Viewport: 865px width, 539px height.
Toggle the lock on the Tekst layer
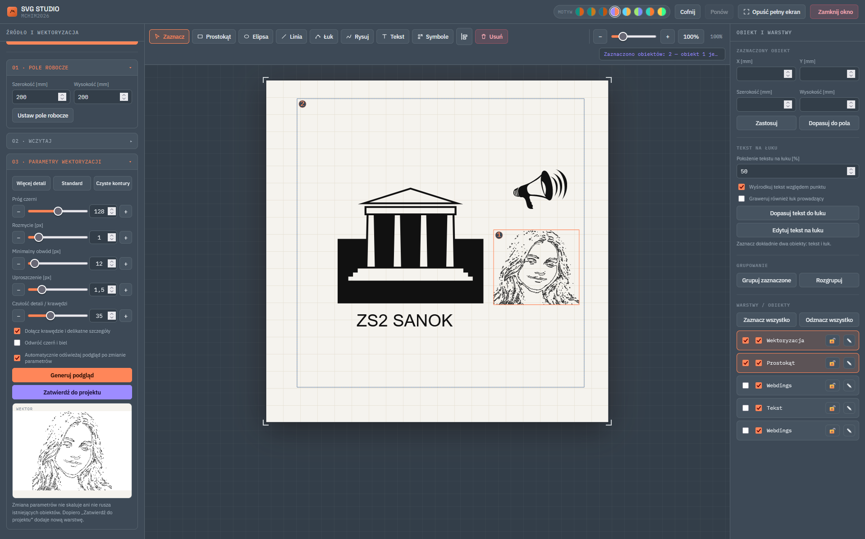832,408
